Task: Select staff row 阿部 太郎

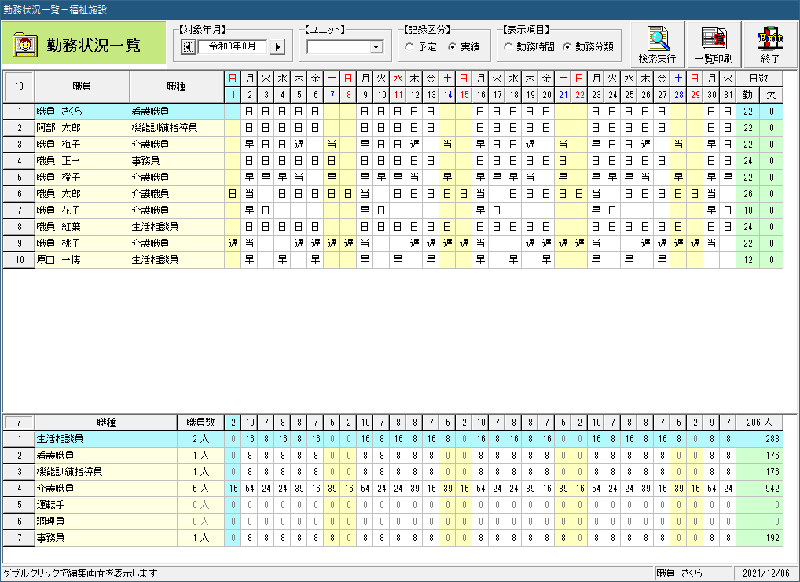Action: click(82, 128)
